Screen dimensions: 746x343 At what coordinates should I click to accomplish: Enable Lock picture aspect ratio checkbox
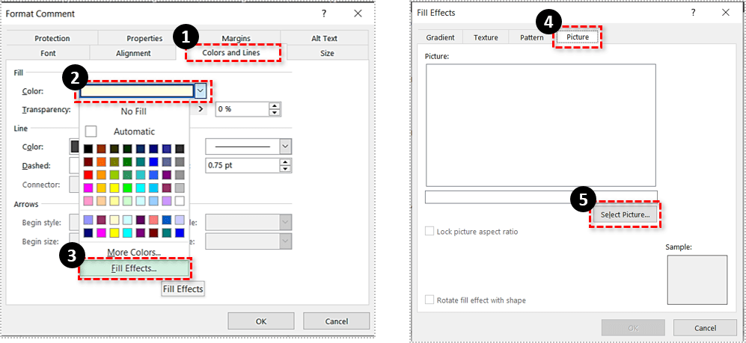point(429,232)
